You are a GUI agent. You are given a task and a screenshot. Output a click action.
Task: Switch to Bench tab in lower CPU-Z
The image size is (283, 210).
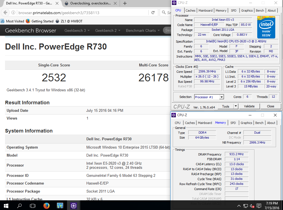pos(259,123)
